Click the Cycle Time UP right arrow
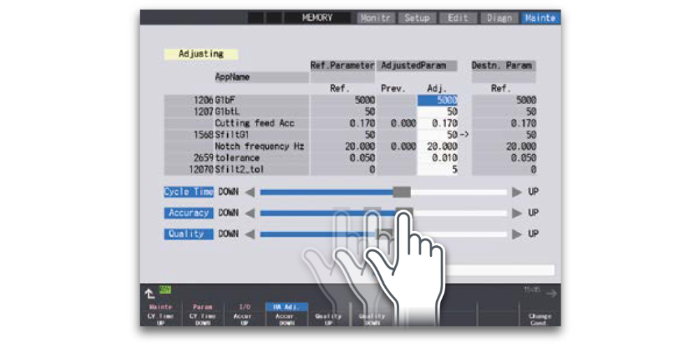 click(517, 192)
